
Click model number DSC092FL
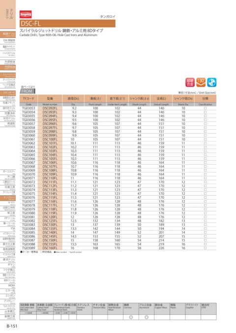50,108
